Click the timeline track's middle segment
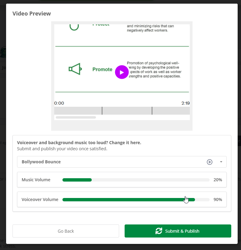Viewport: 241px width, 250px height. (x=127, y=111)
